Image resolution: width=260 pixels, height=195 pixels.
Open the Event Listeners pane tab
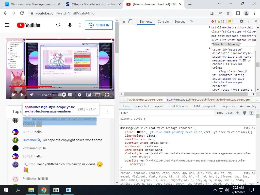(177, 106)
